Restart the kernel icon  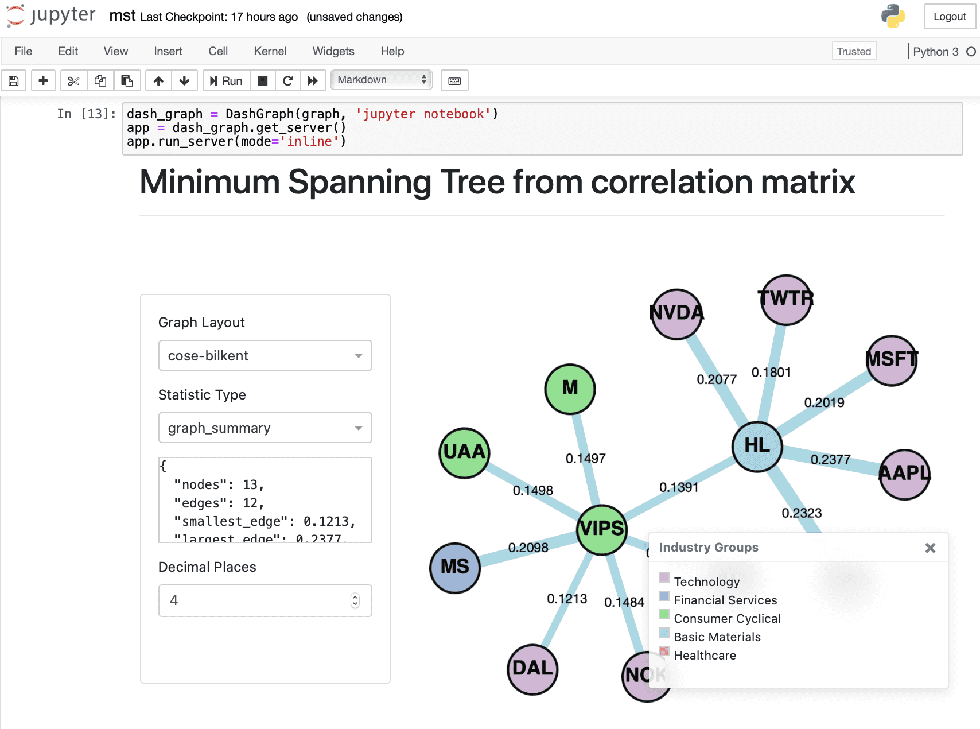coord(288,81)
